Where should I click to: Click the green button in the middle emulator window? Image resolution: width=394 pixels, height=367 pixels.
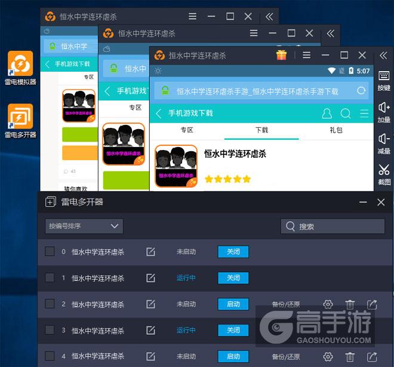point(126,180)
